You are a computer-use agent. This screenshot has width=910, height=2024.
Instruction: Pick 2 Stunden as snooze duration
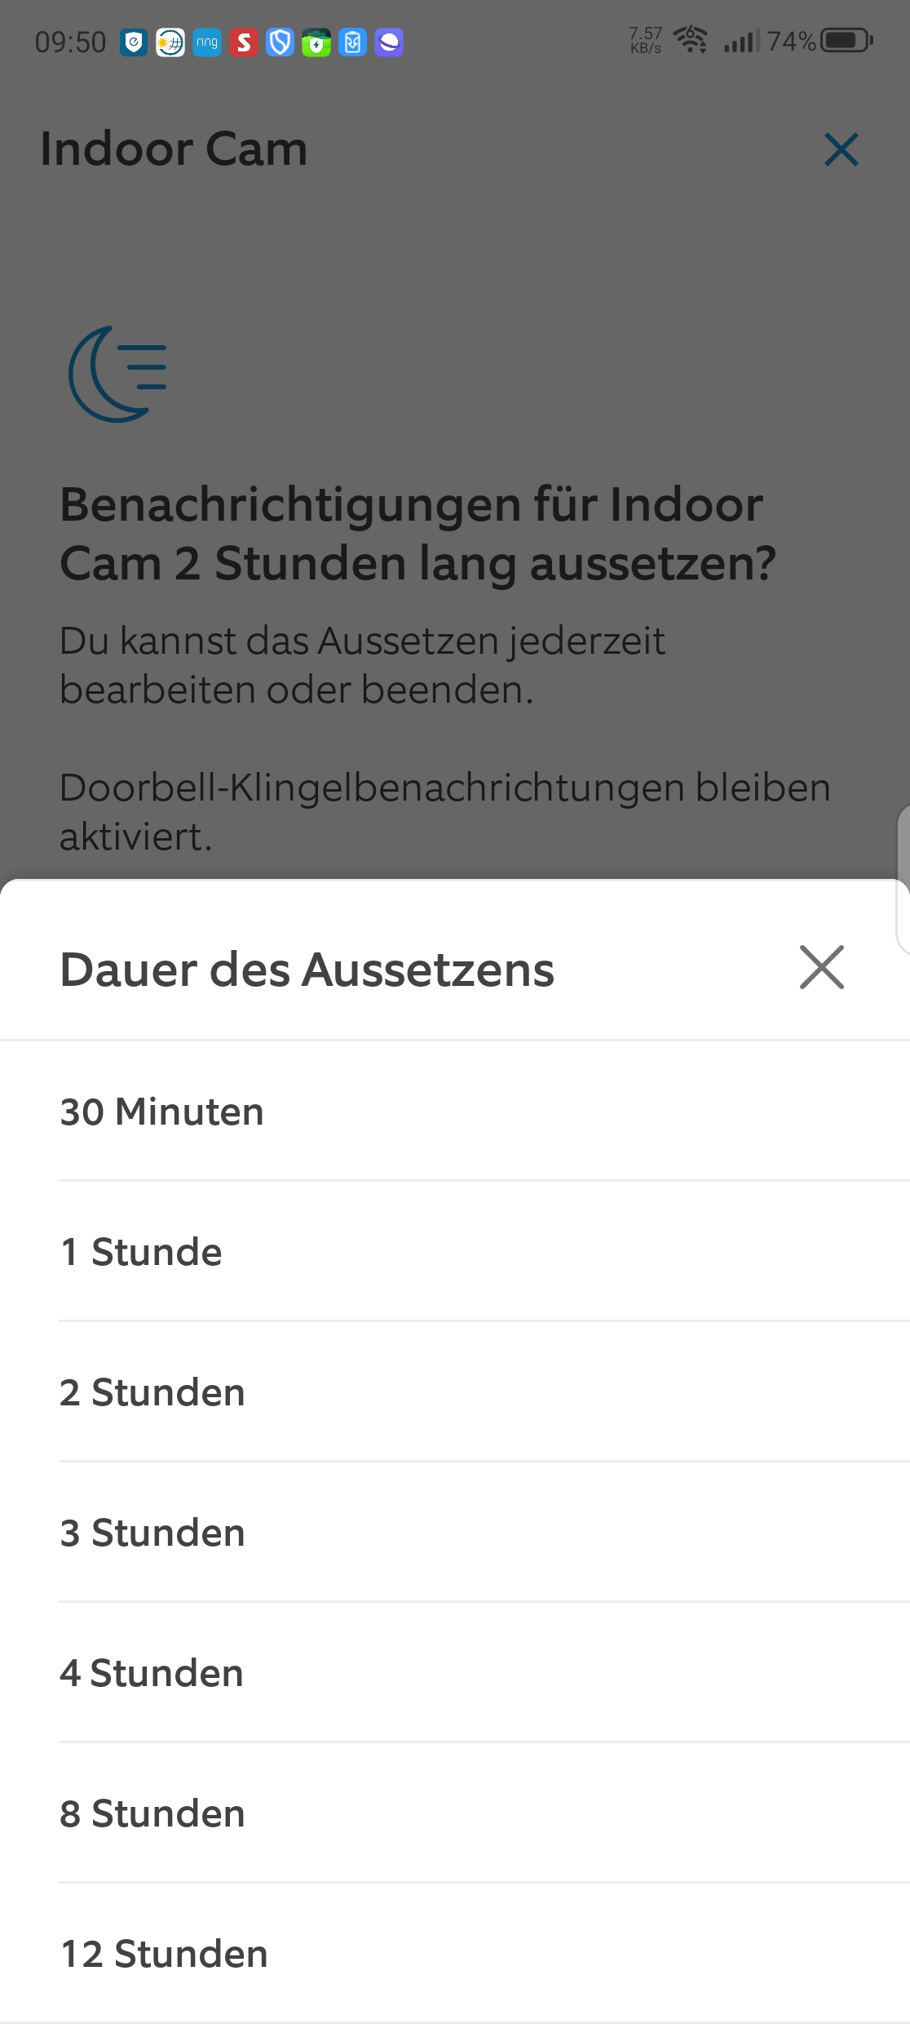pyautogui.click(x=152, y=1392)
